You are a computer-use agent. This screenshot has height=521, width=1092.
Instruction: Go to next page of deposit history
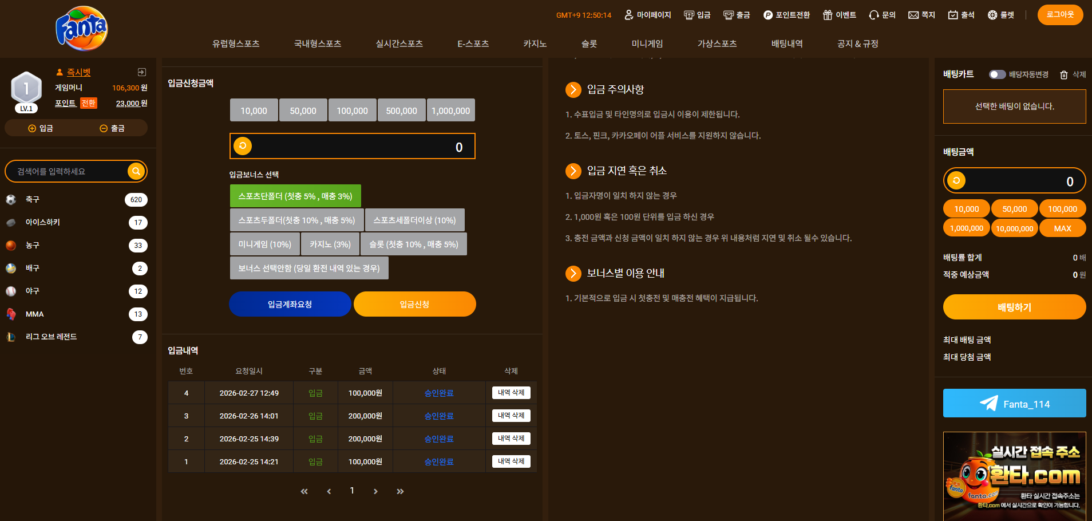click(x=375, y=491)
